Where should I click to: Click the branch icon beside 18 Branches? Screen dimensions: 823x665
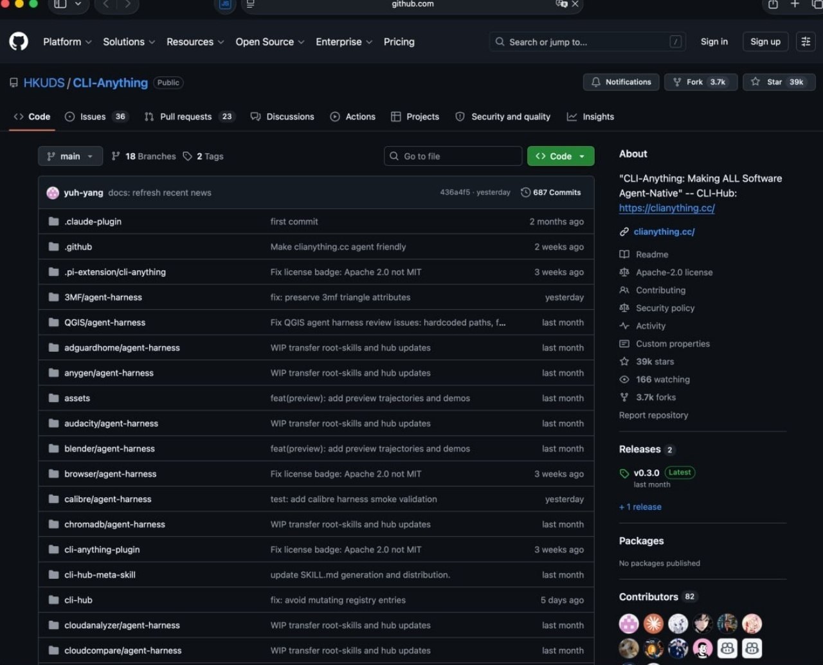click(116, 156)
